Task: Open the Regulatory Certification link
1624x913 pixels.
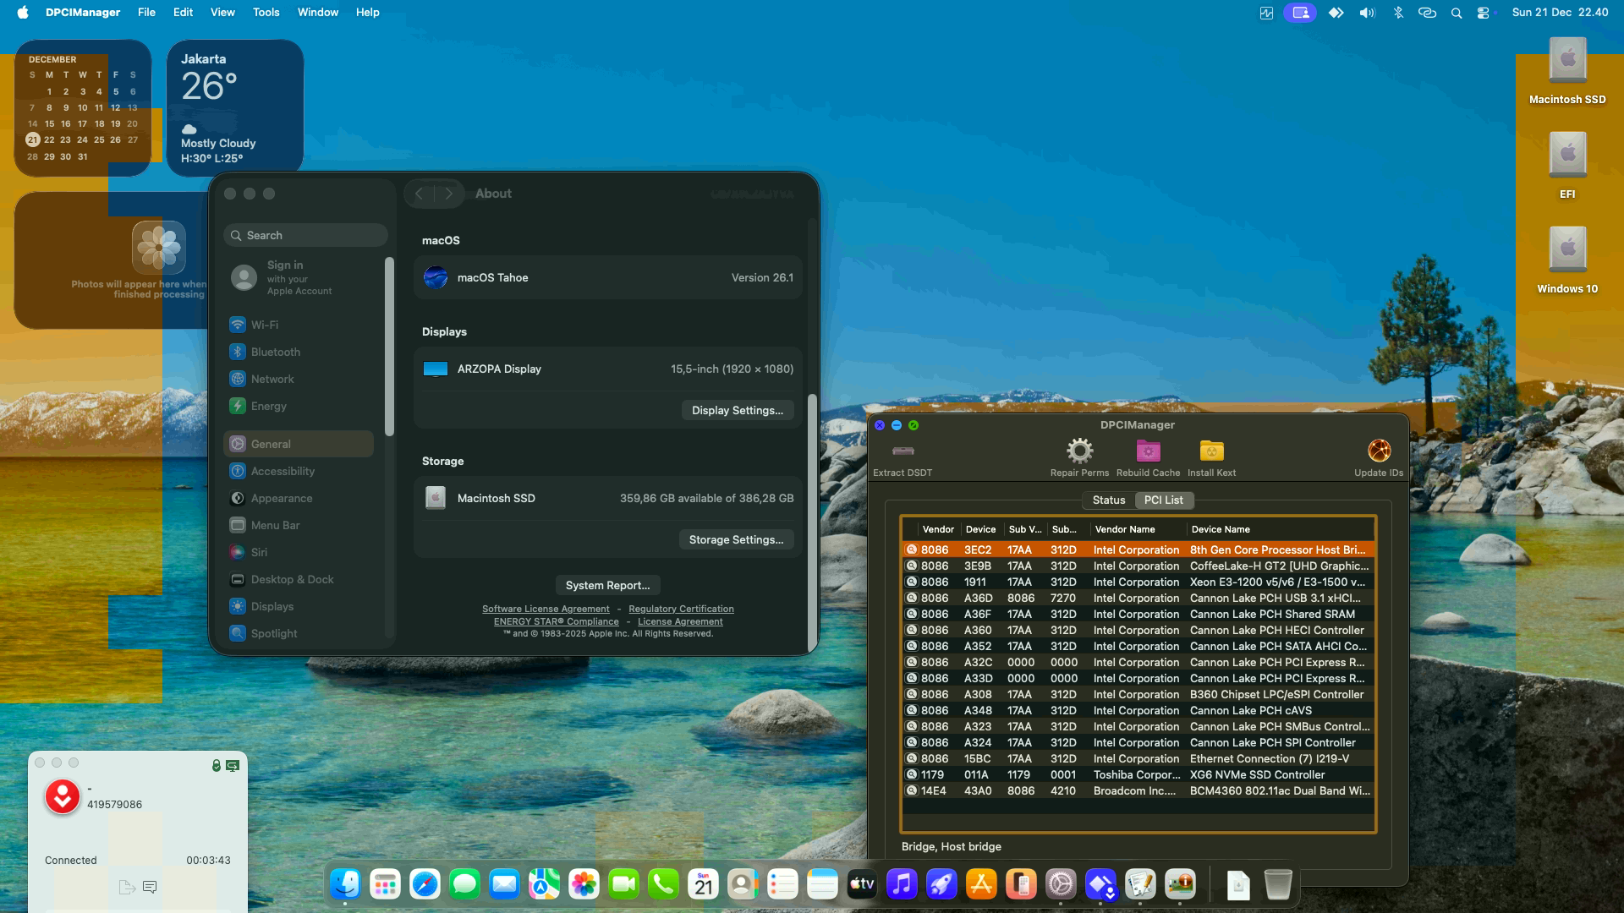Action: pyautogui.click(x=681, y=609)
